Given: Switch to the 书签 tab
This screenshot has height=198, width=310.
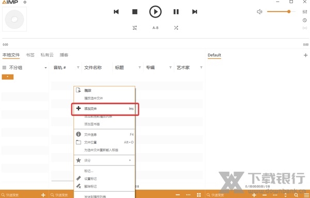Looking at the screenshot, I should [30, 55].
